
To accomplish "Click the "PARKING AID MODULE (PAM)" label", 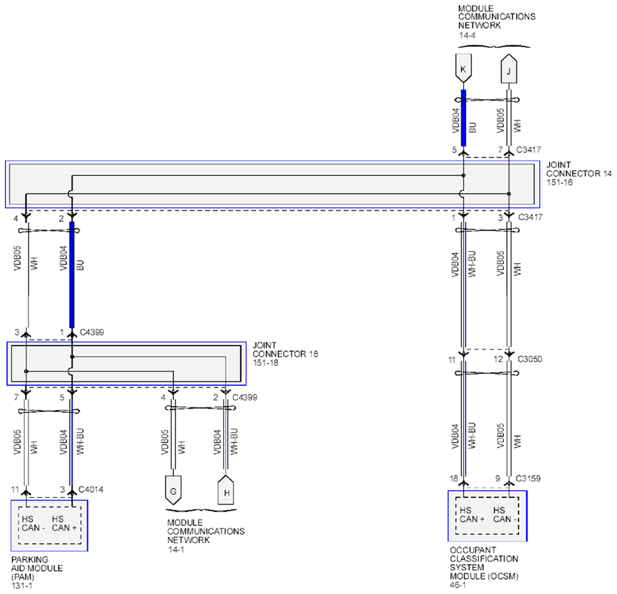I will [36, 568].
